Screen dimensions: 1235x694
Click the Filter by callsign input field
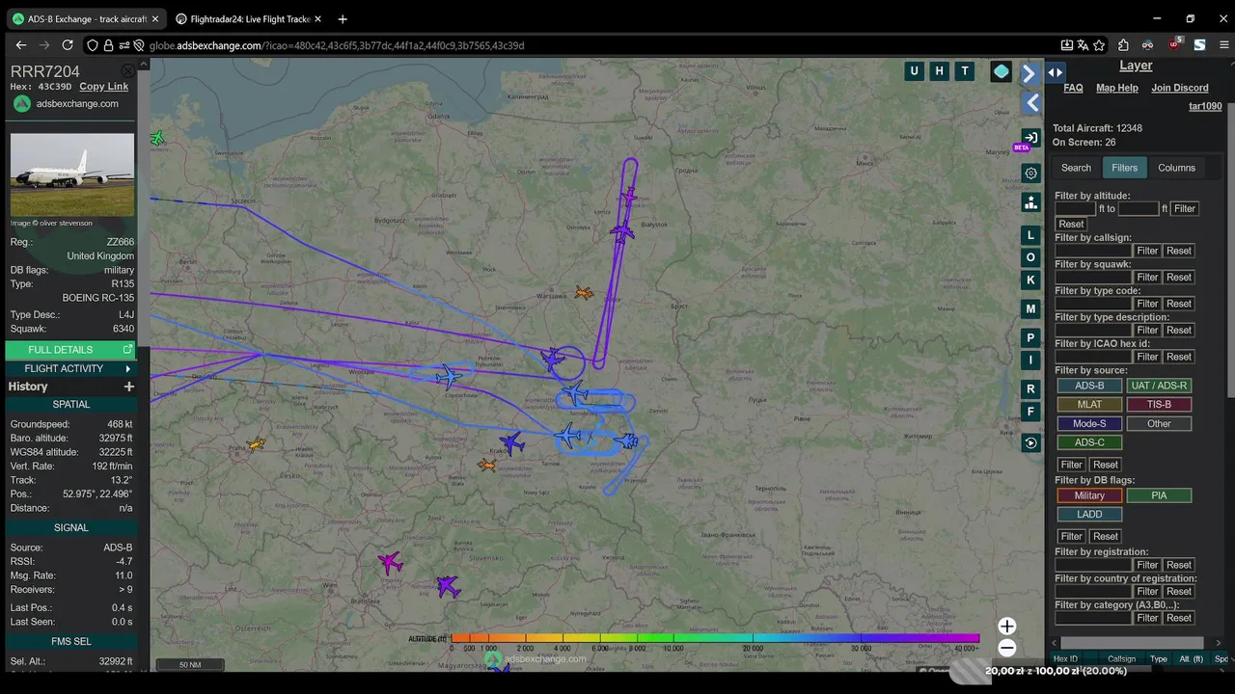coord(1092,251)
